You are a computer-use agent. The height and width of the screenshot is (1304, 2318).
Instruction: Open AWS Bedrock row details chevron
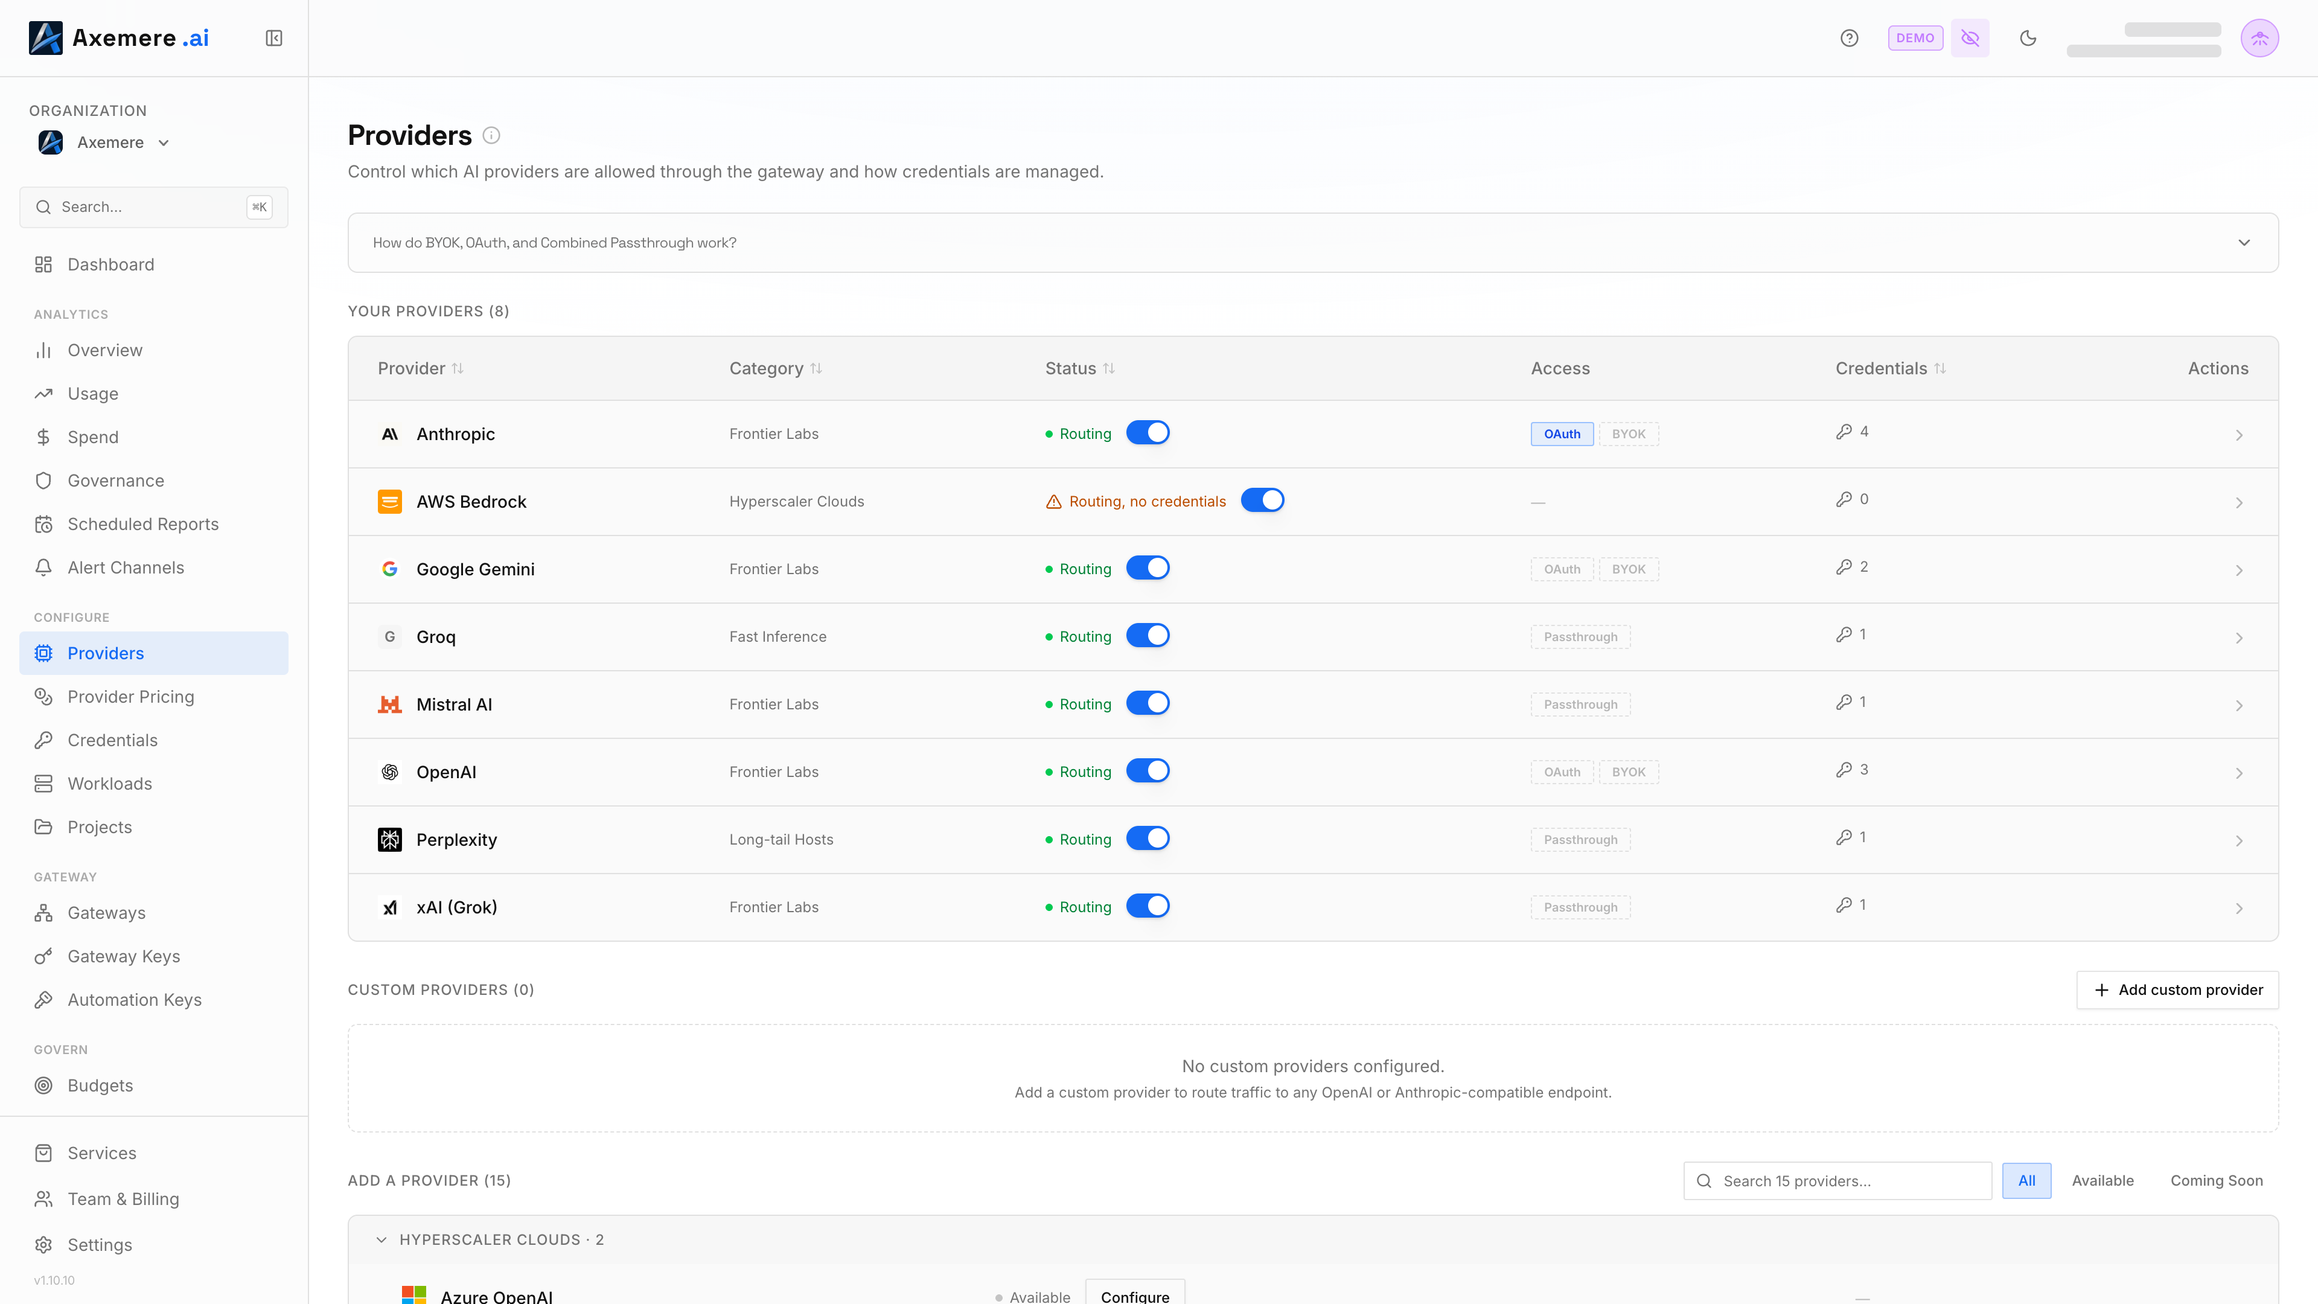point(2239,502)
